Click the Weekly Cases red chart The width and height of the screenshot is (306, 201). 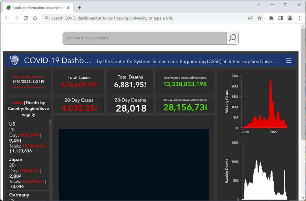[x=264, y=104]
